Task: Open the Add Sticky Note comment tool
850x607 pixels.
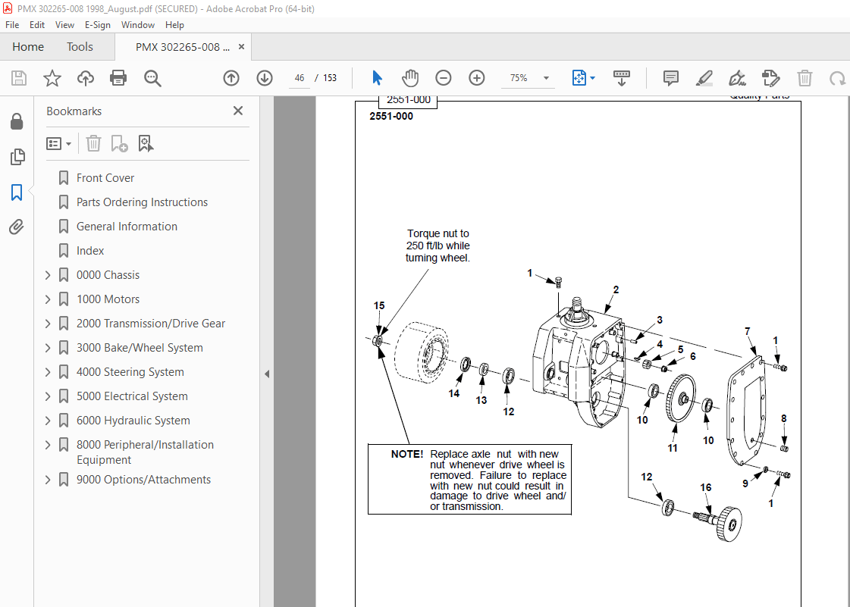Action: (x=670, y=77)
